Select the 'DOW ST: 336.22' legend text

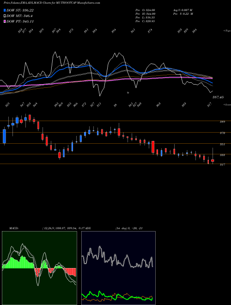[x=20, y=10]
